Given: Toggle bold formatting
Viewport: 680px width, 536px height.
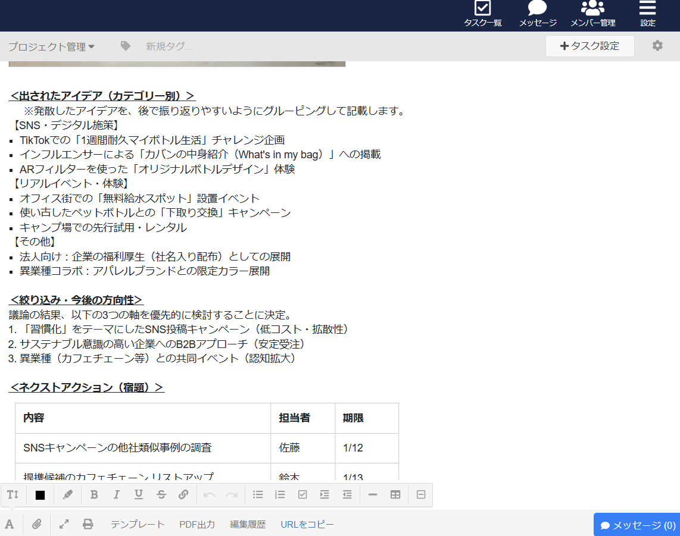Looking at the screenshot, I should tap(94, 494).
